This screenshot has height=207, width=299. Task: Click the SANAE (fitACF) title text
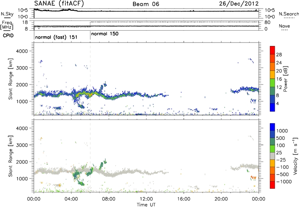[59, 3]
